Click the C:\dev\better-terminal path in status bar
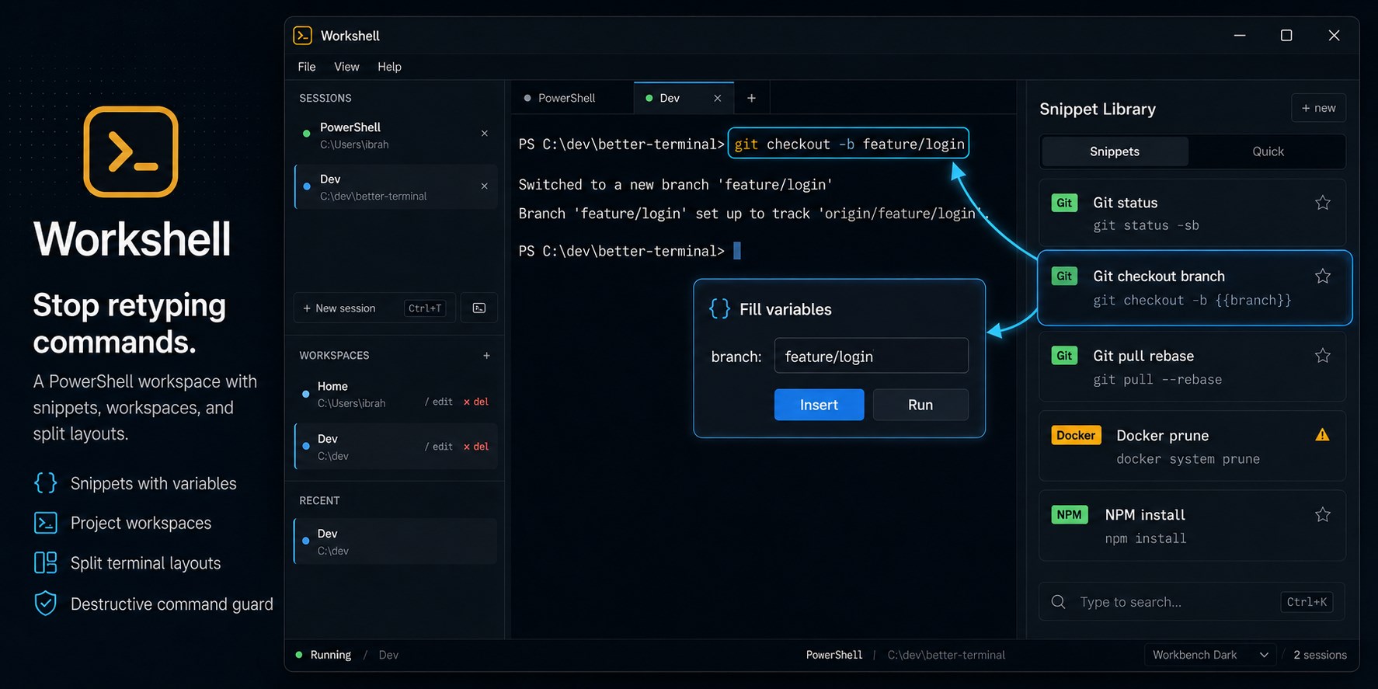The image size is (1378, 689). (x=946, y=655)
